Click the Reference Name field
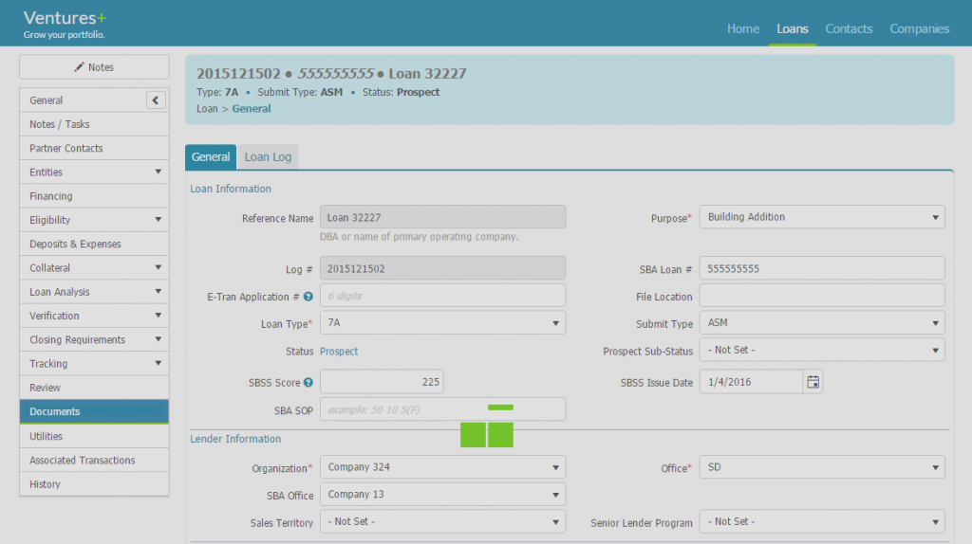 click(442, 217)
